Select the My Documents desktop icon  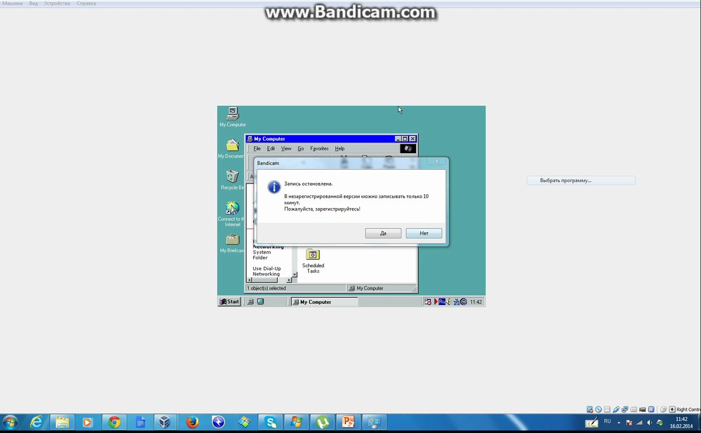(232, 149)
